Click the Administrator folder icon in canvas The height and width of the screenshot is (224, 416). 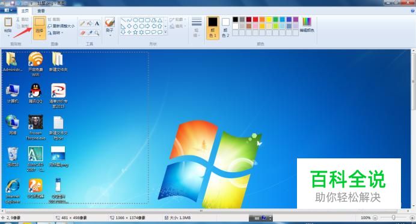click(11, 59)
